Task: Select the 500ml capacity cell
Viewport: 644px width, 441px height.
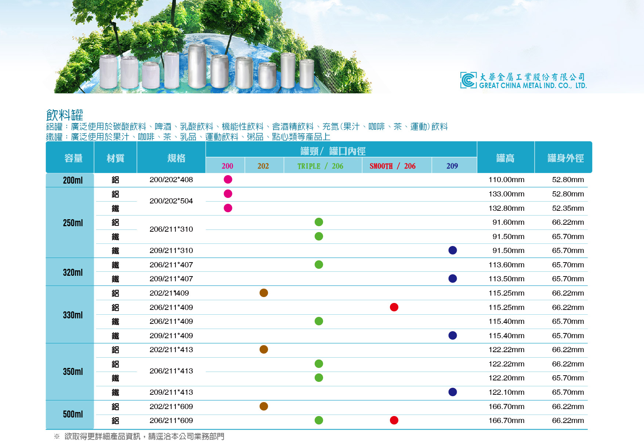Action: coord(73,414)
